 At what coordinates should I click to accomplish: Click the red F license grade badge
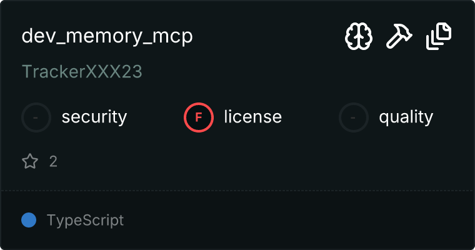(199, 117)
